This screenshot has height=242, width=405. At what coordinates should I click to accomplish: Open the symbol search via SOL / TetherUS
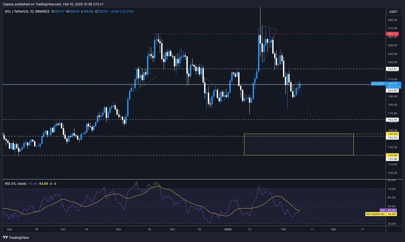pos(16,11)
